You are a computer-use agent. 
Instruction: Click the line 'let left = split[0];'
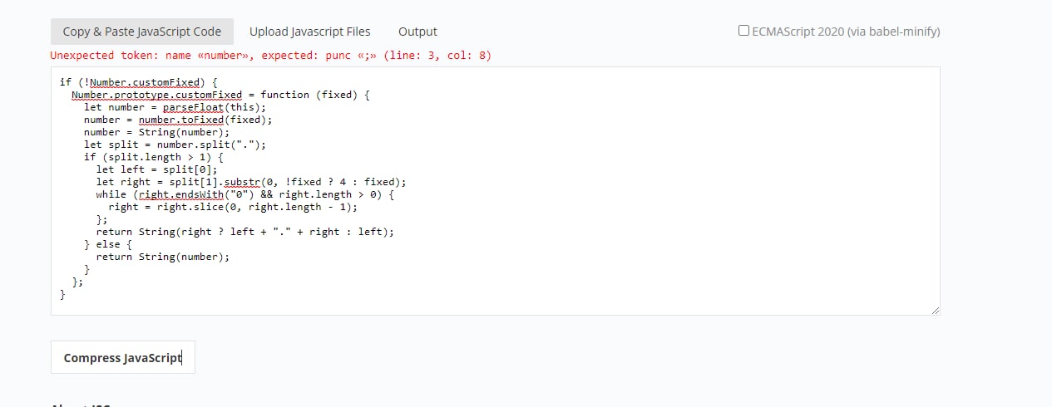156,169
